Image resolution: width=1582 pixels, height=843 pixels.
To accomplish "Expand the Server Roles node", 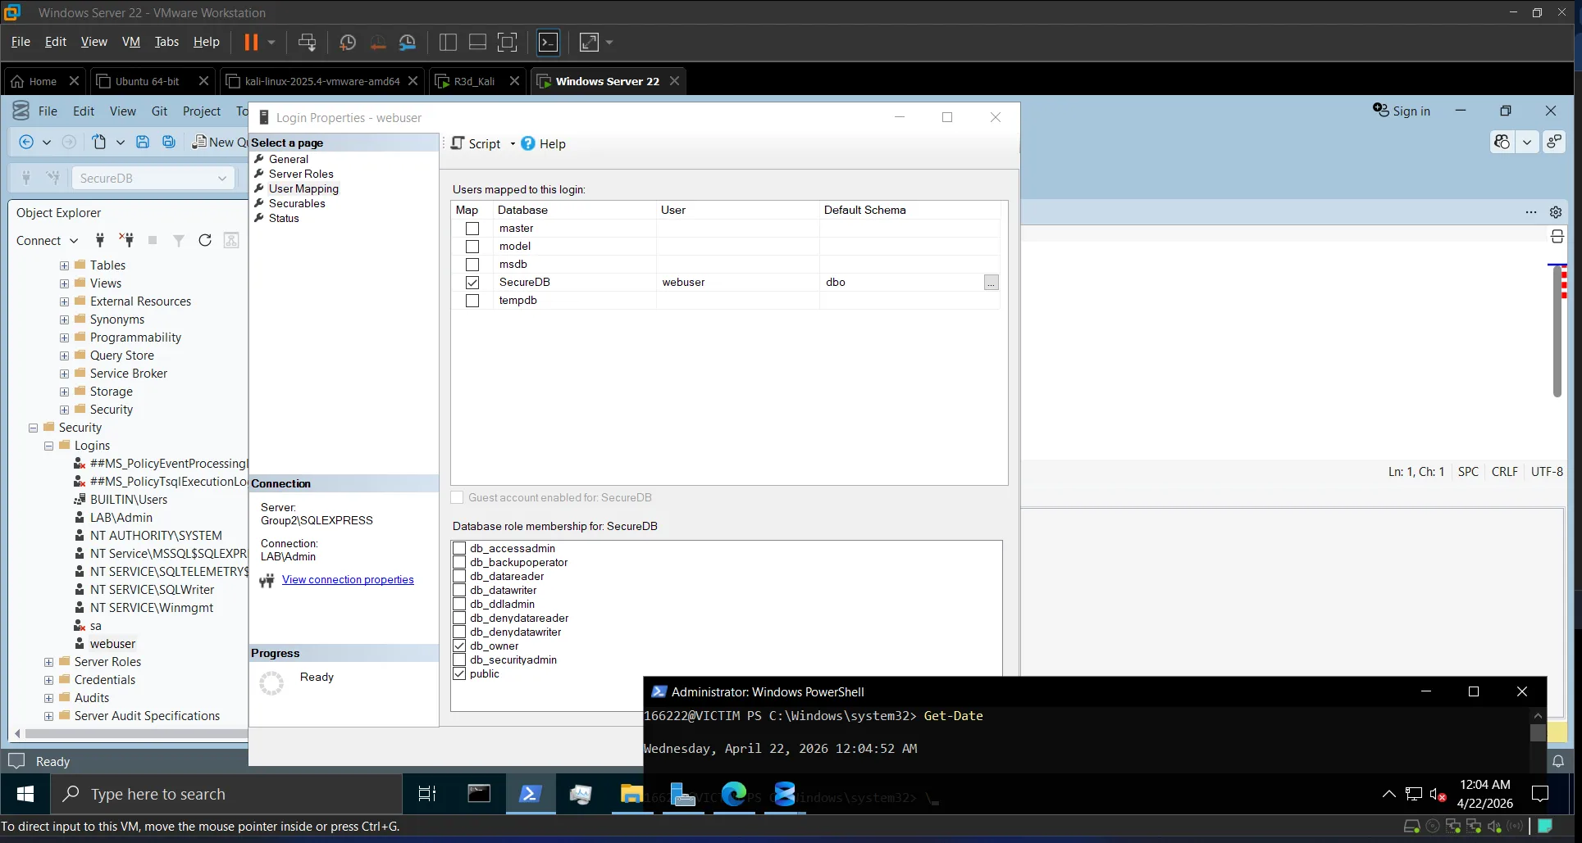I will point(48,662).
